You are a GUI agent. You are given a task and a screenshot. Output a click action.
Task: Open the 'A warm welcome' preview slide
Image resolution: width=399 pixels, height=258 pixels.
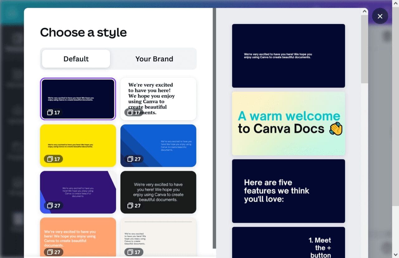288,123
